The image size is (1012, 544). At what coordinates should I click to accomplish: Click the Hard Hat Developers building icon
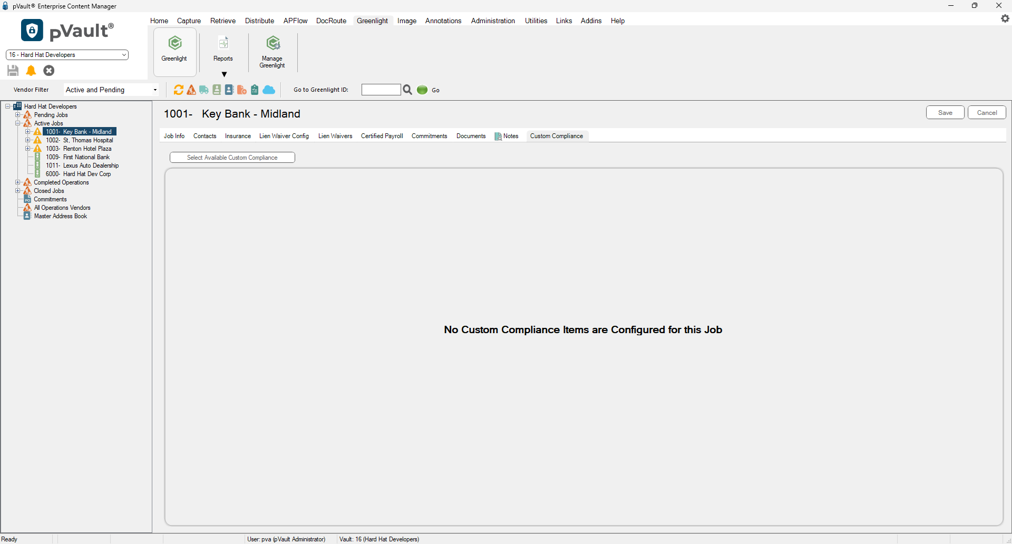coord(17,106)
